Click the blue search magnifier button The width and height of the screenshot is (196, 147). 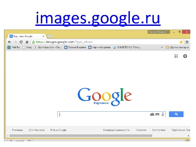[x=176, y=114]
